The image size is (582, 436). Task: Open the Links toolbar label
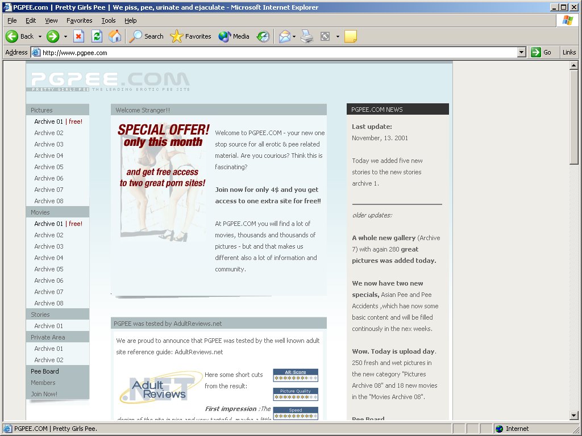pos(568,52)
